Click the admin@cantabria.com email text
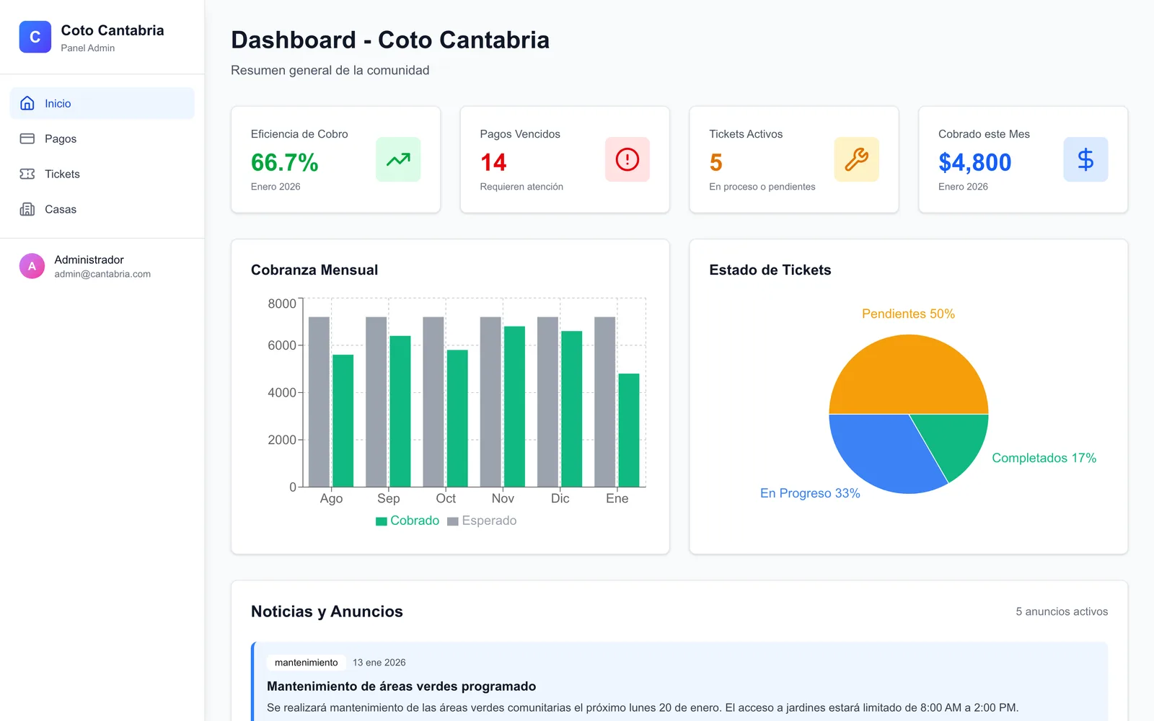Screen dimensions: 1154x721 pyautogui.click(x=102, y=274)
